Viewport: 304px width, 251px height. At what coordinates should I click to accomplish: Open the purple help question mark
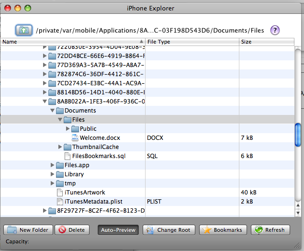click(275, 30)
